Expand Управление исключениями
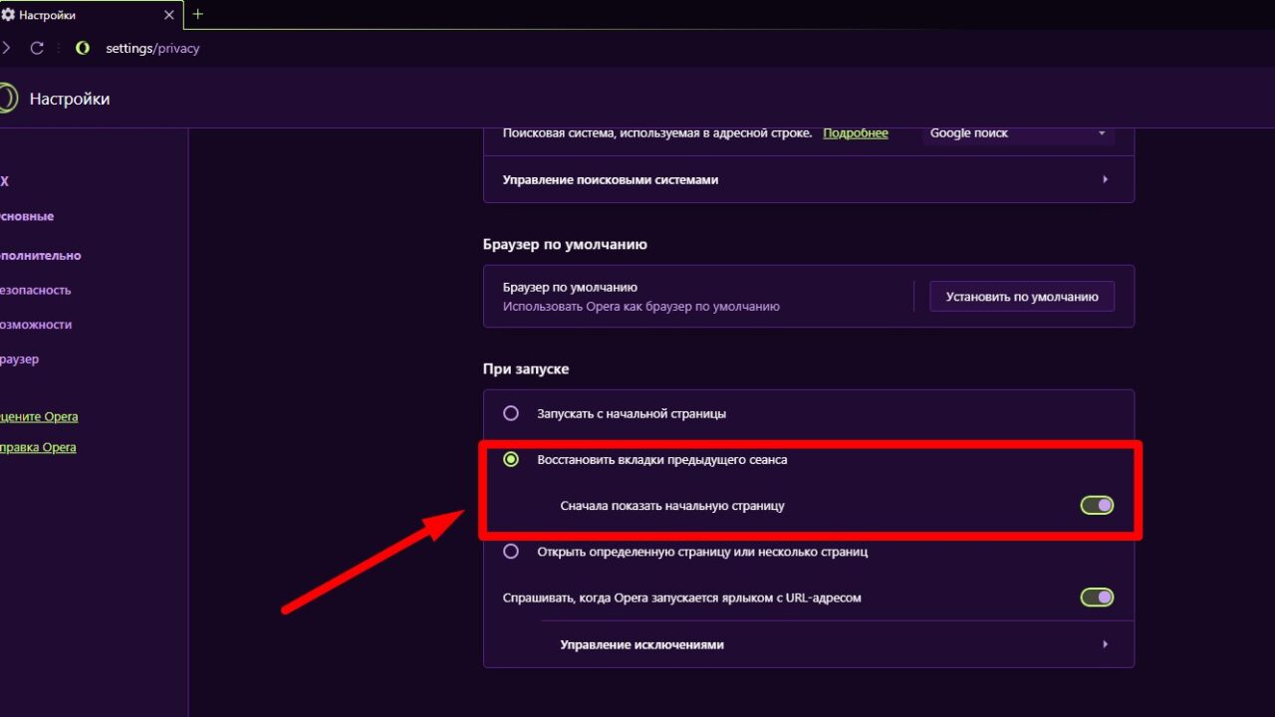The height and width of the screenshot is (717, 1275). pyautogui.click(x=837, y=644)
